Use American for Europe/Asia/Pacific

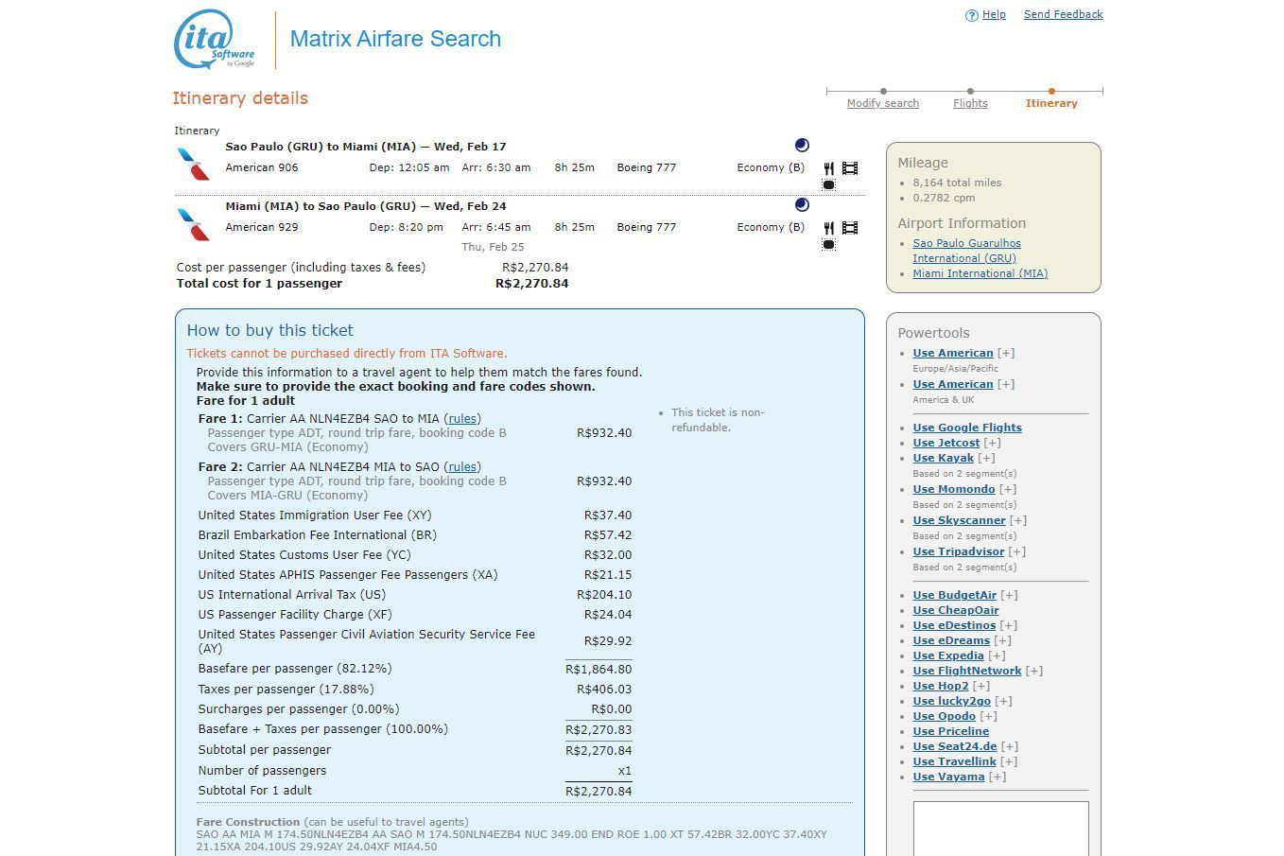[953, 353]
